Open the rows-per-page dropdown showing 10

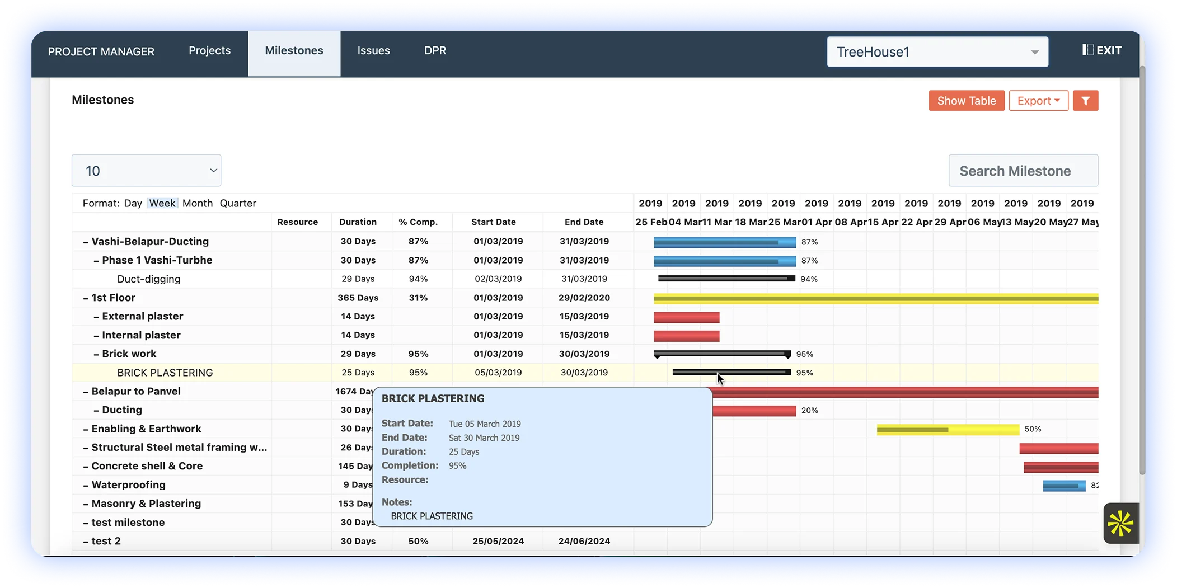point(146,171)
